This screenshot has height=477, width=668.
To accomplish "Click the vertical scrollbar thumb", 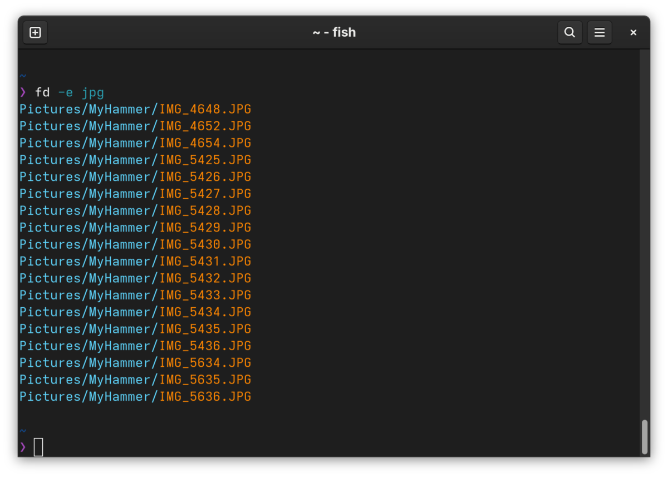I will (645, 437).
